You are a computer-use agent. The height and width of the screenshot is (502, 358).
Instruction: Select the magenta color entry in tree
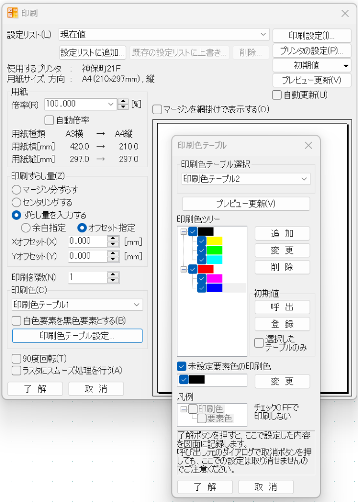(x=215, y=278)
